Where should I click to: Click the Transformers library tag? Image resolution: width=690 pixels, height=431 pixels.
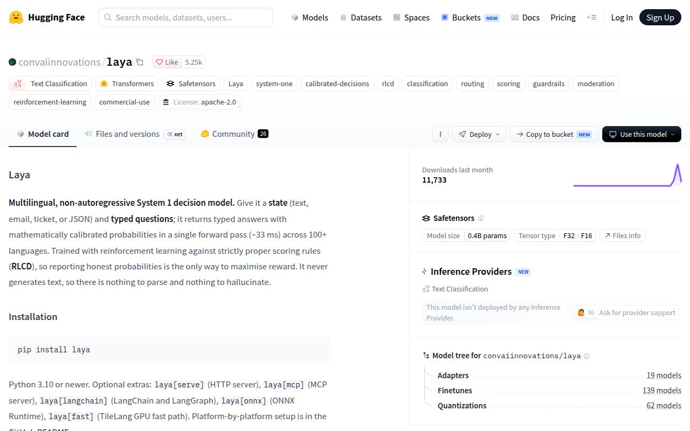[x=127, y=84]
